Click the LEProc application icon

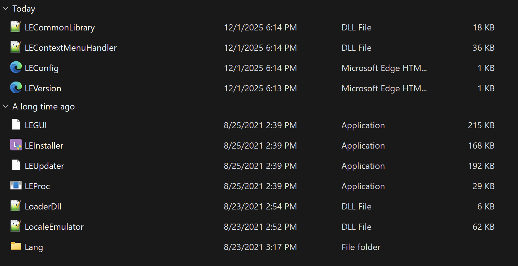(16, 186)
